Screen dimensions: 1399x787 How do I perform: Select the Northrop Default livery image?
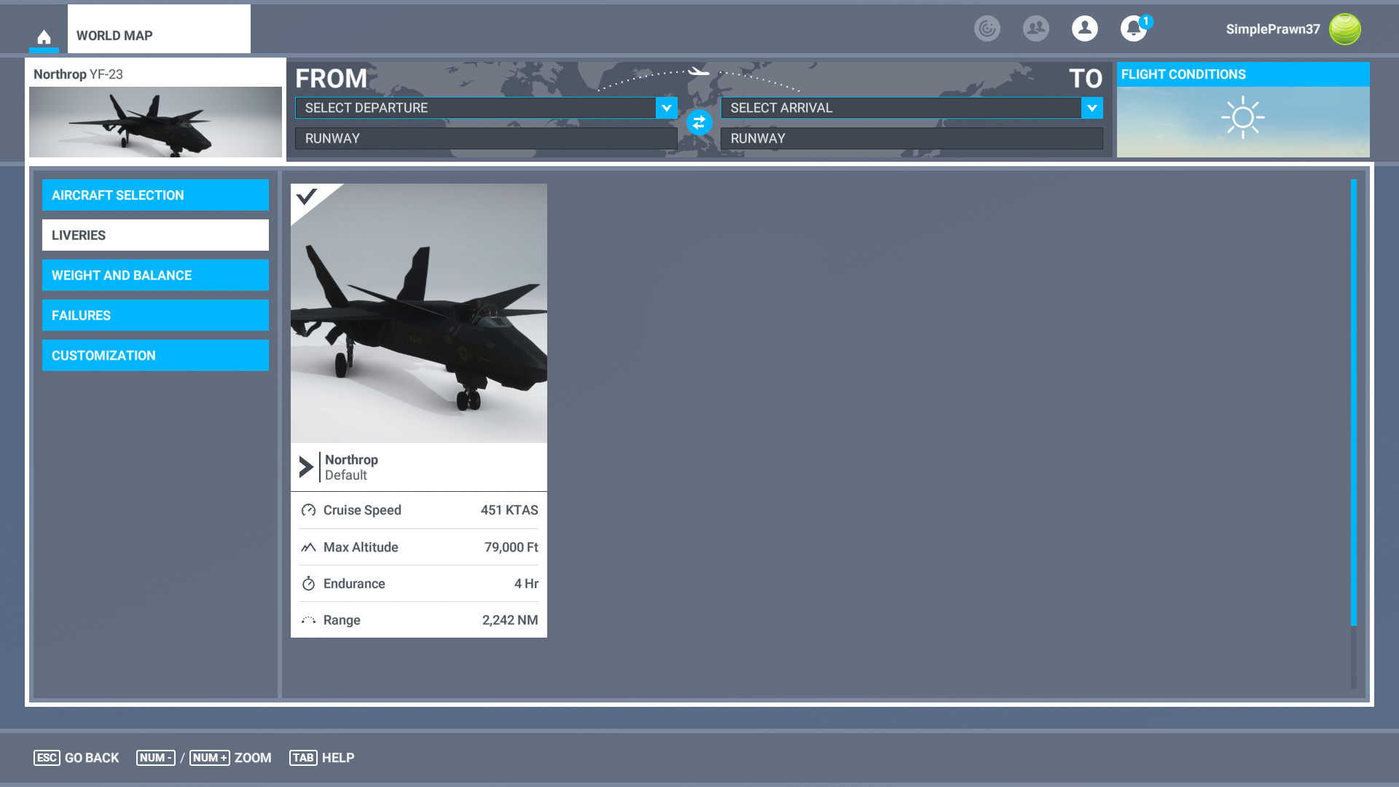click(x=419, y=313)
